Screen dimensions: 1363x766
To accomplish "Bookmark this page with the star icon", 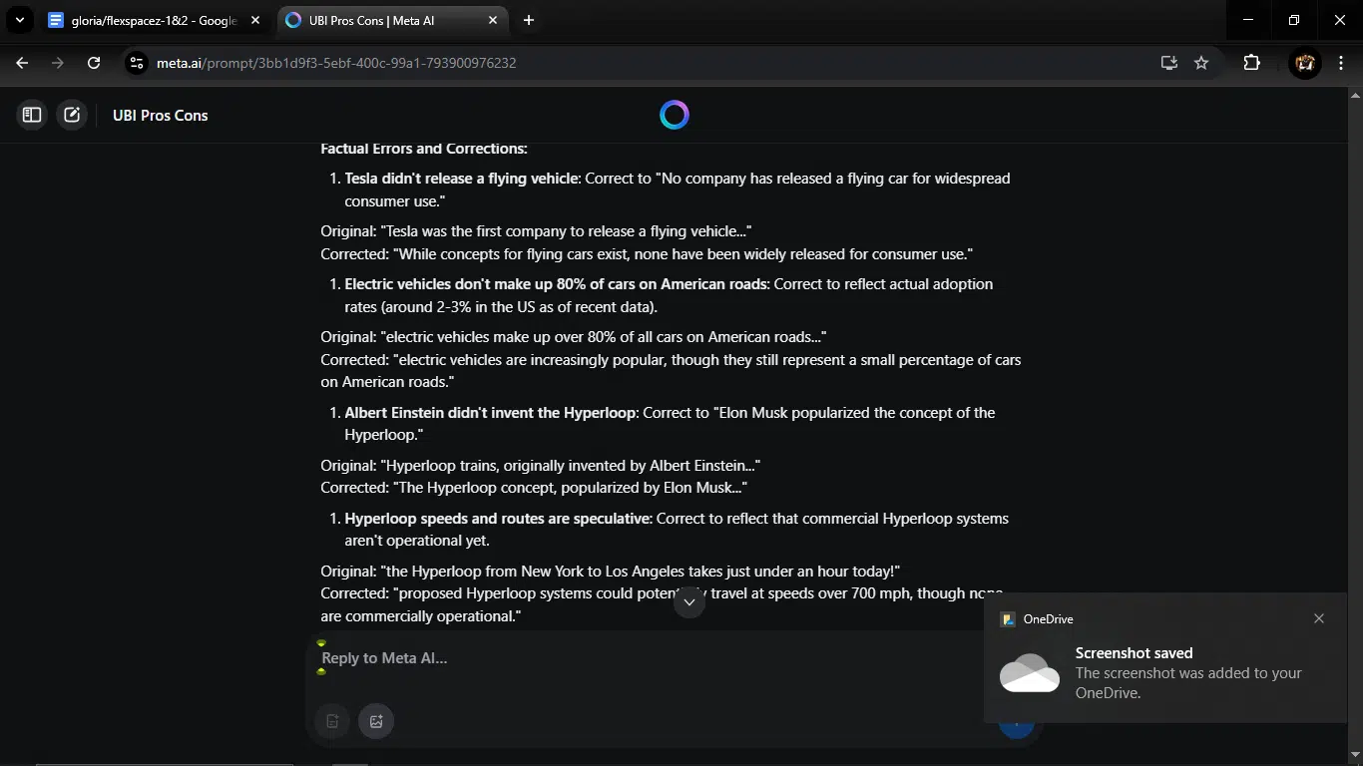I will click(1201, 63).
